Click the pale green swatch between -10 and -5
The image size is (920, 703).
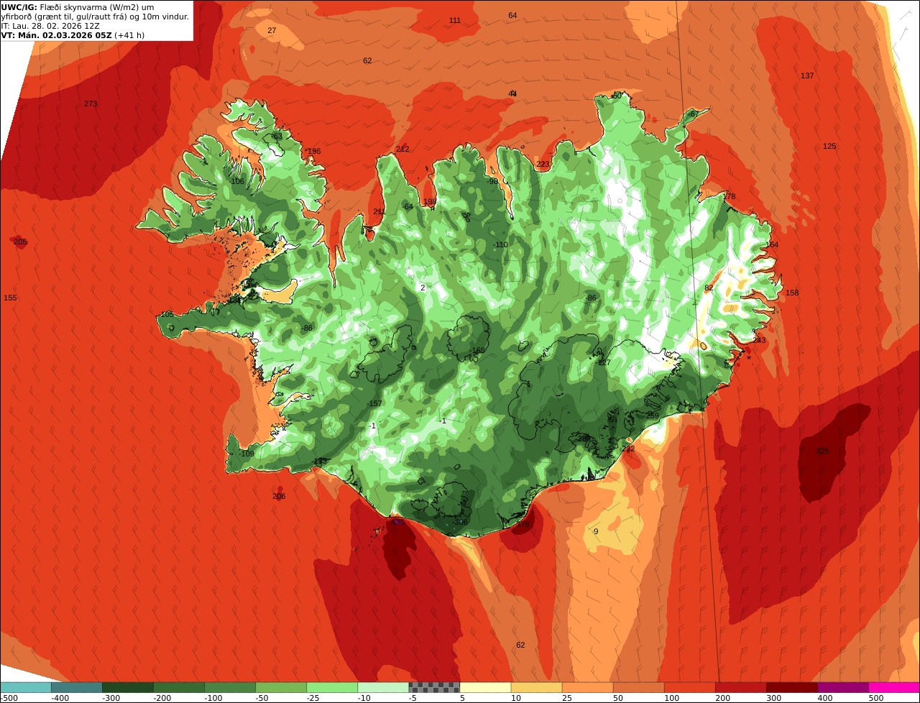383,687
